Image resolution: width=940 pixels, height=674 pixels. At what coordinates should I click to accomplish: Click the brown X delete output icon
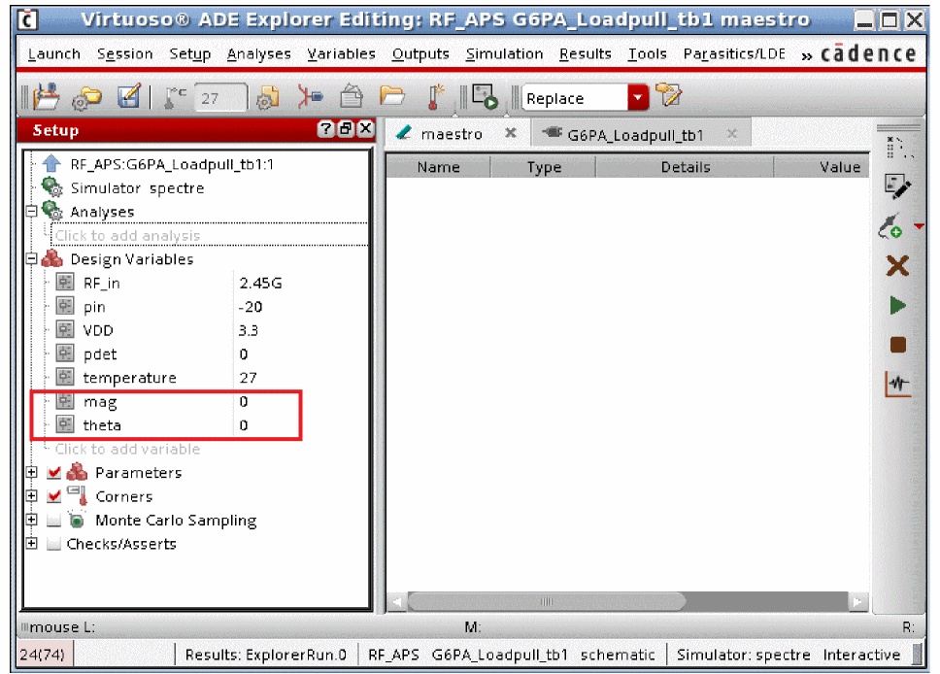click(897, 266)
